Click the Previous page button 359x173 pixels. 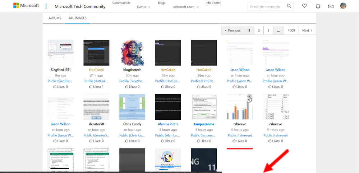click(233, 30)
